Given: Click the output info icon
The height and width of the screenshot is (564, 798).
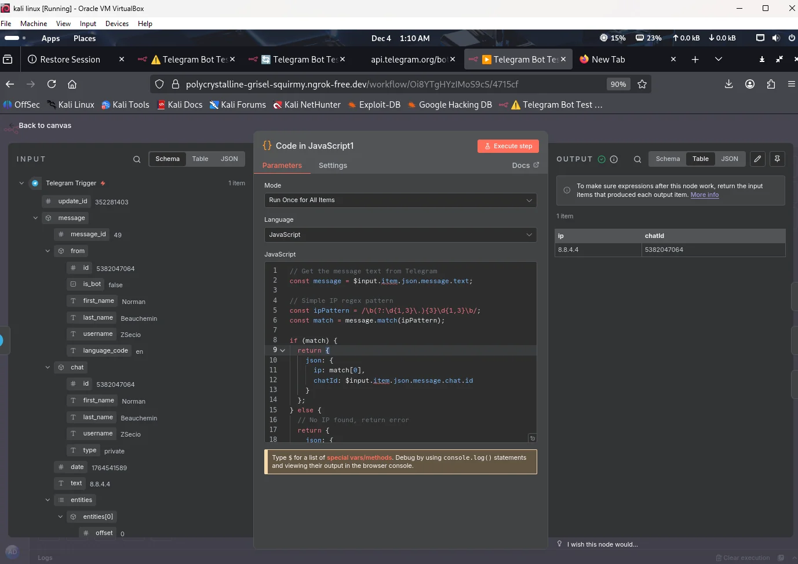Looking at the screenshot, I should click(614, 159).
